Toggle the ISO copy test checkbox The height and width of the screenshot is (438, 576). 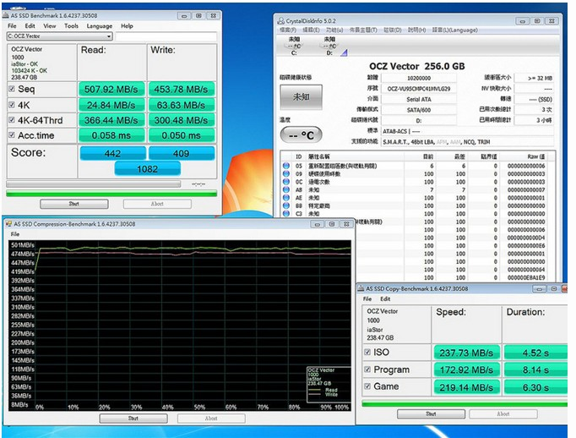coord(367,352)
